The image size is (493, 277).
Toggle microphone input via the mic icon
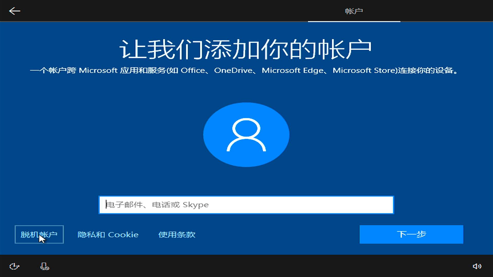44,266
